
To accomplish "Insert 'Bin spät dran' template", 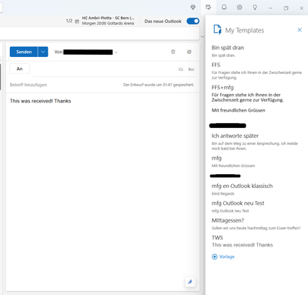I will click(256, 51).
